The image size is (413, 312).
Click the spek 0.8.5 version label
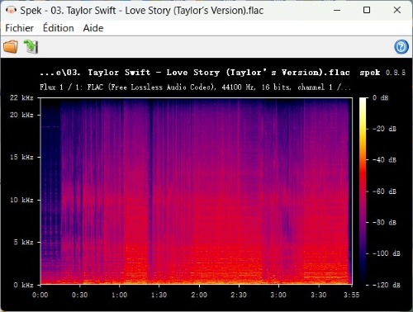[382, 73]
